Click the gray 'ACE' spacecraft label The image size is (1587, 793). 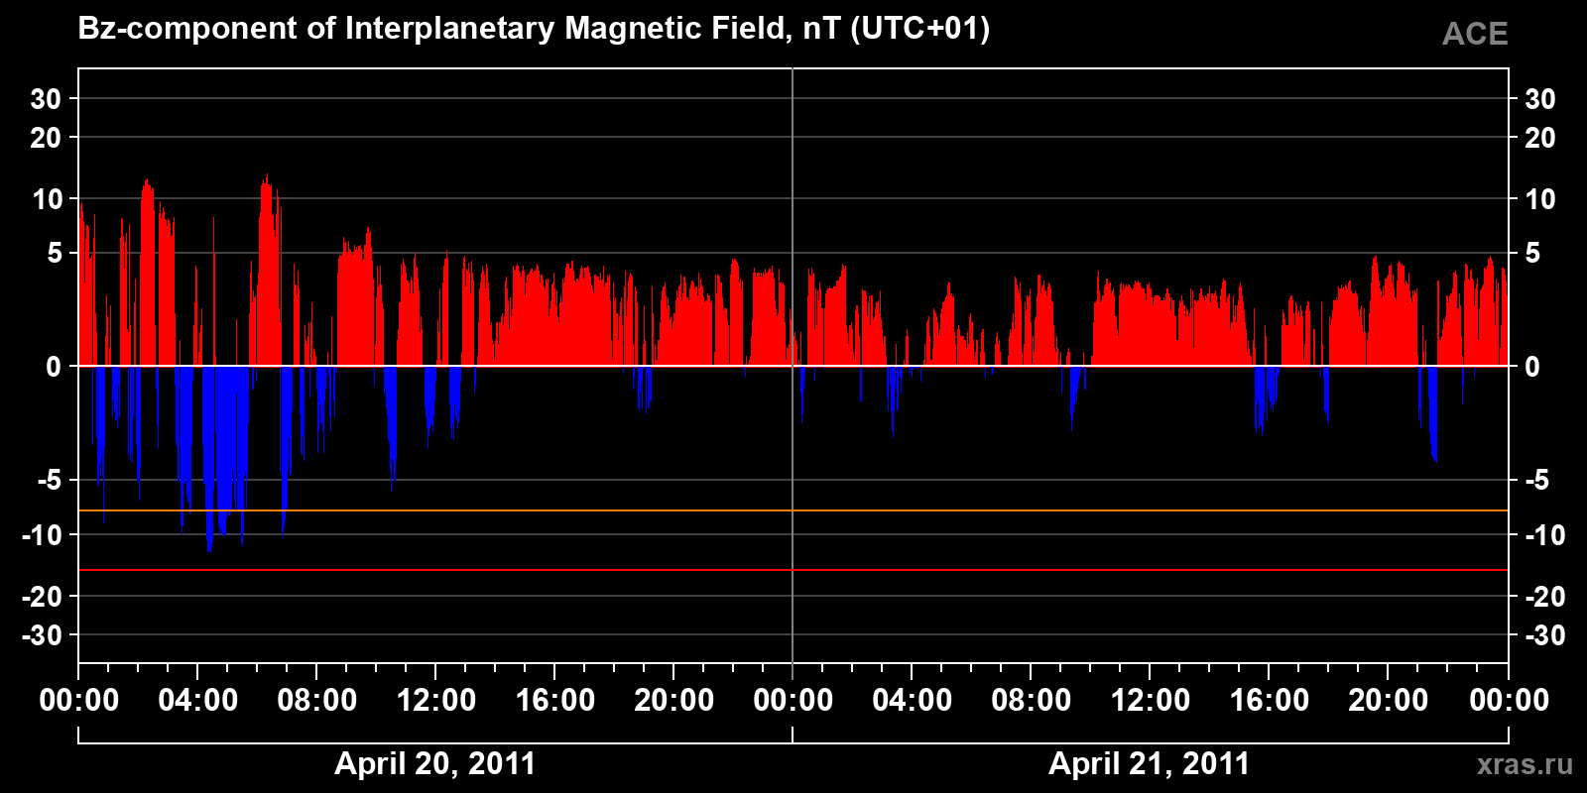click(x=1475, y=34)
